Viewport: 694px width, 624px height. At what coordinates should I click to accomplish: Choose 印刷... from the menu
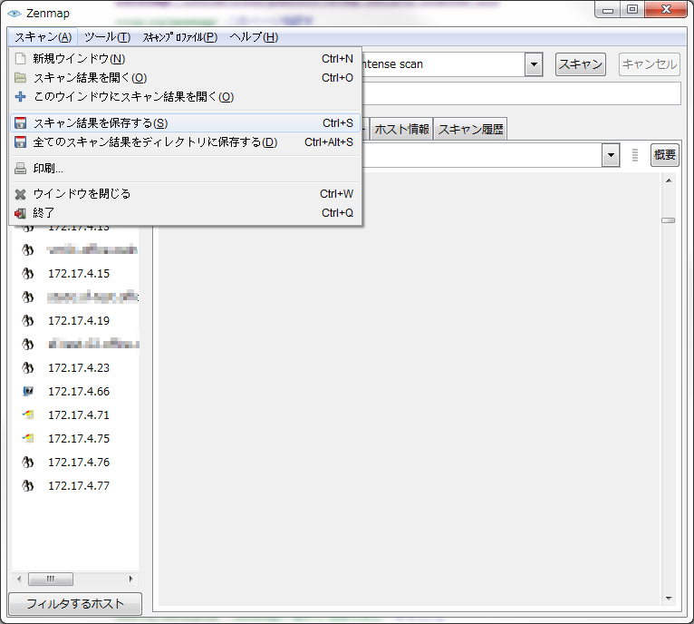coord(185,169)
